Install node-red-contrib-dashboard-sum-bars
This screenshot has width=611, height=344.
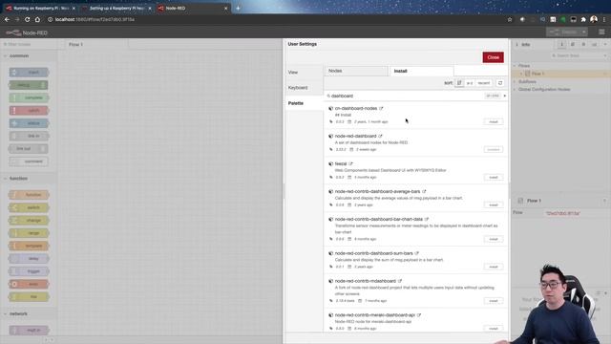point(494,267)
